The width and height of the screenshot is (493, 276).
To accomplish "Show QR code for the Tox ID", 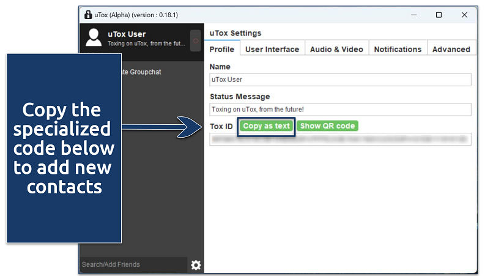I will [327, 125].
